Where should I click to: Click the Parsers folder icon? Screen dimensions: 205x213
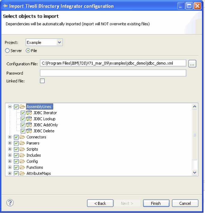[22, 143]
